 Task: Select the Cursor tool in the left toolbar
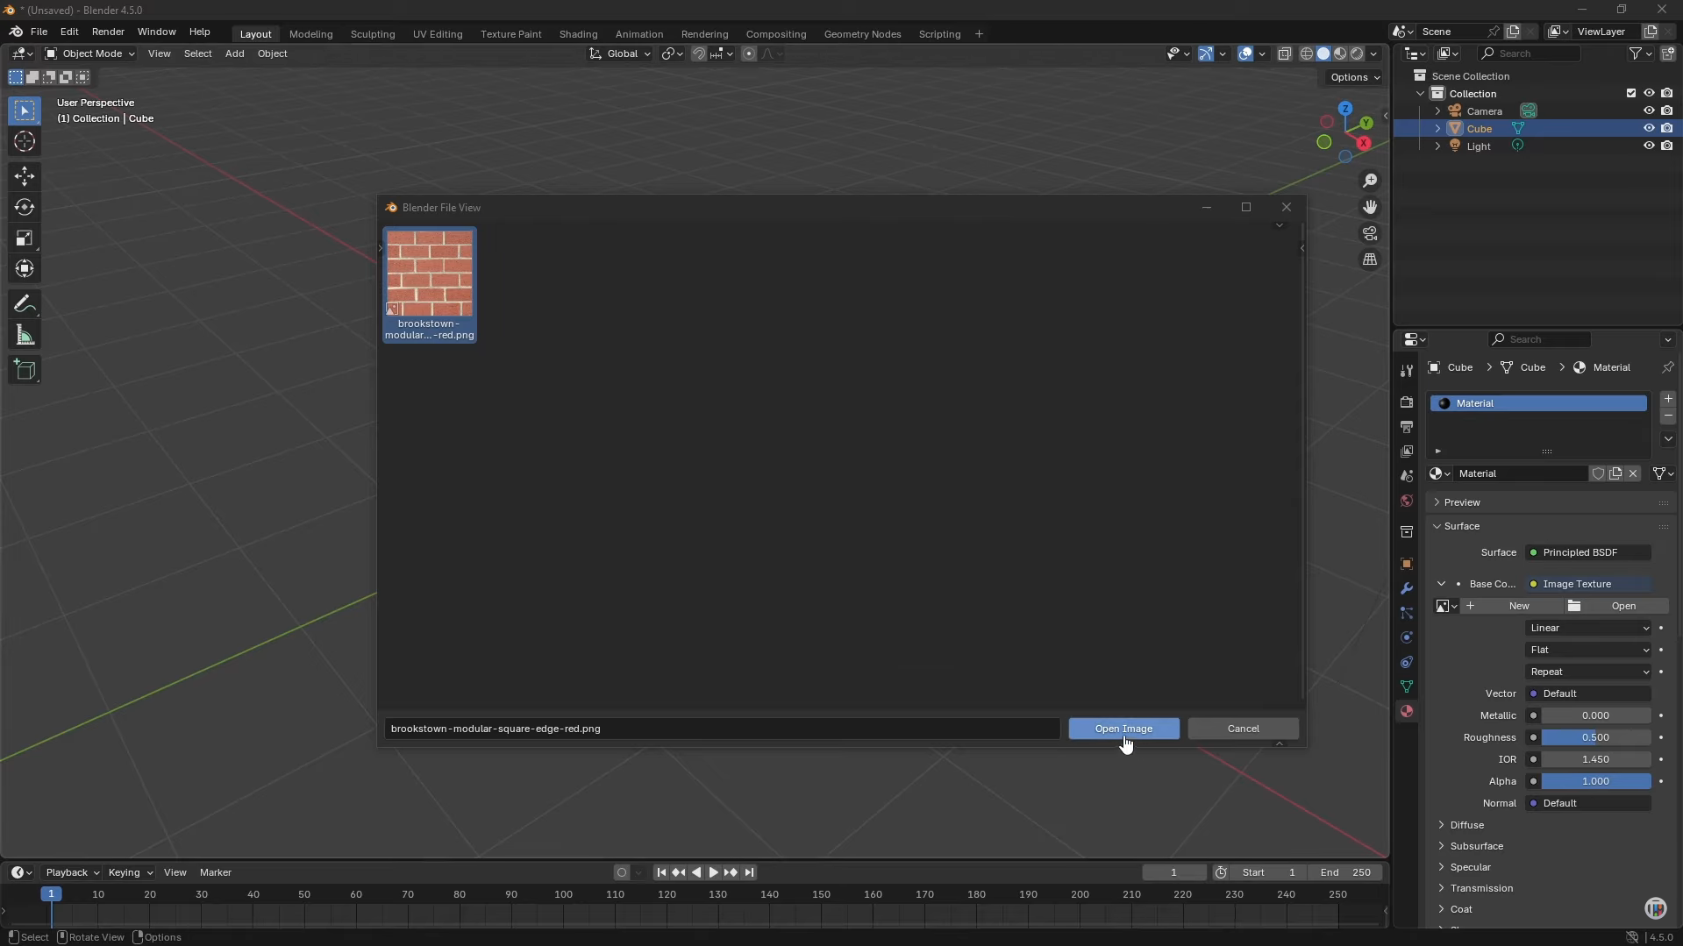tap(25, 142)
